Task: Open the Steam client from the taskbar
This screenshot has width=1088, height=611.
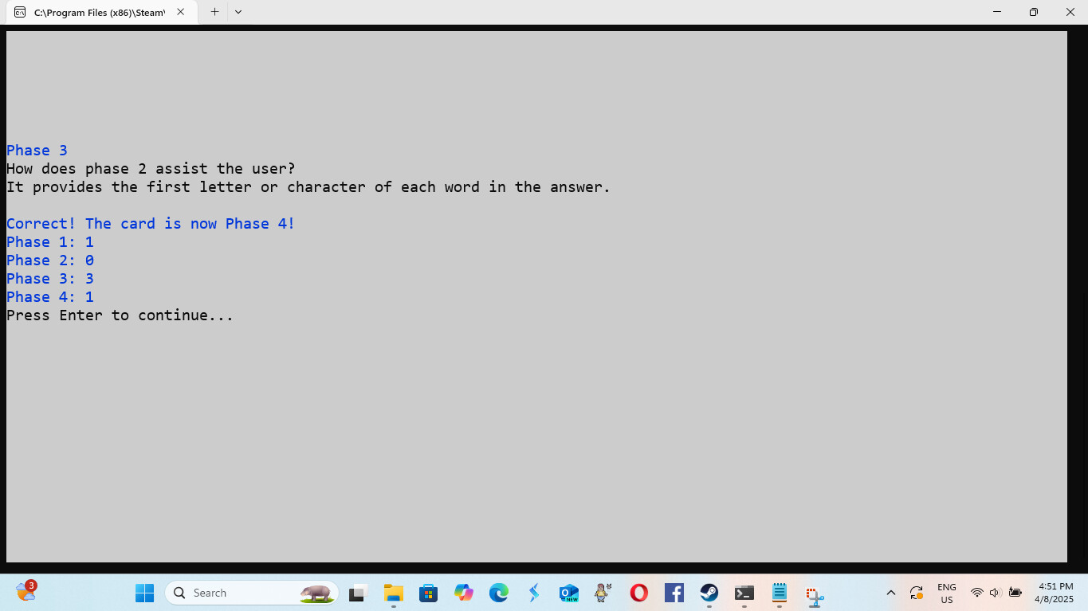Action: (x=709, y=593)
